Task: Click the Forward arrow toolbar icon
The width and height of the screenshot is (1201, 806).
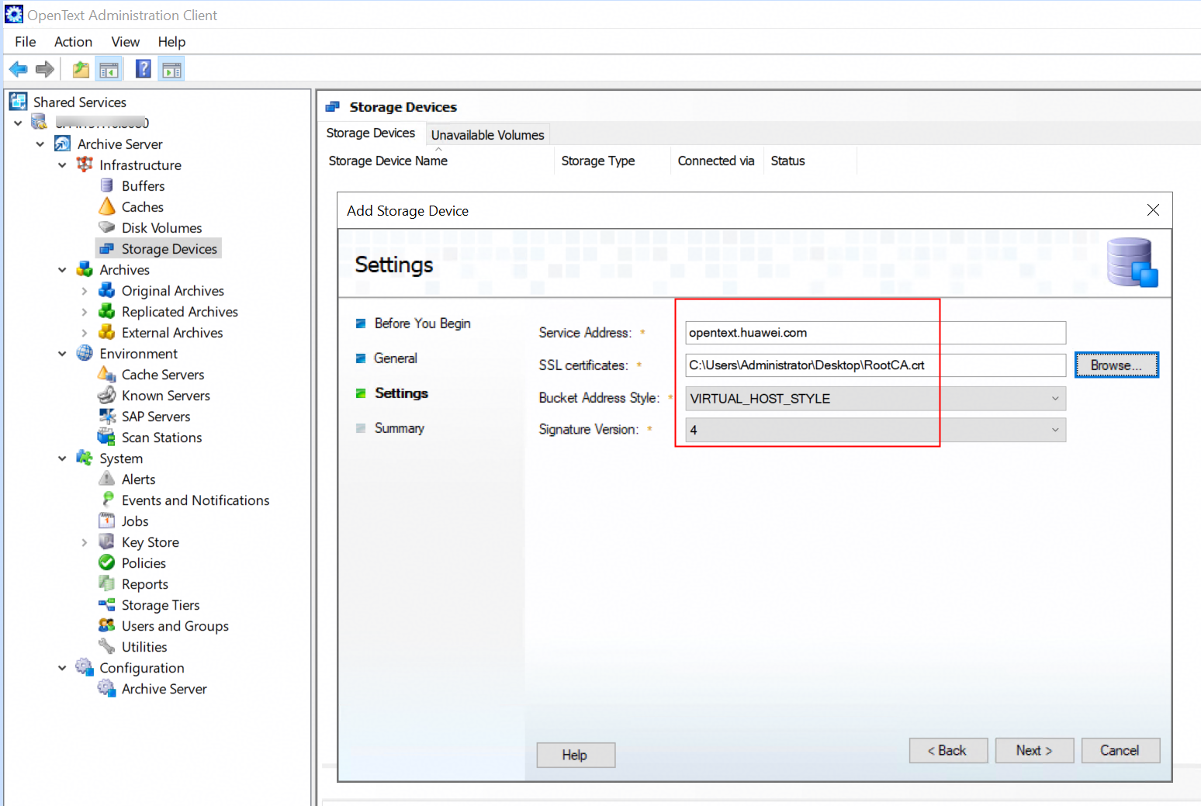Action: pos(45,70)
